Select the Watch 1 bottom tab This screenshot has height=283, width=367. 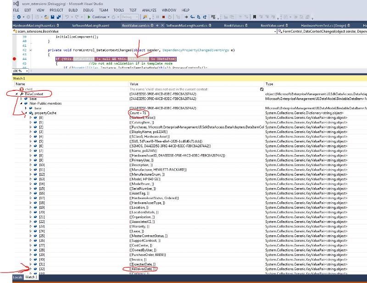(31, 277)
